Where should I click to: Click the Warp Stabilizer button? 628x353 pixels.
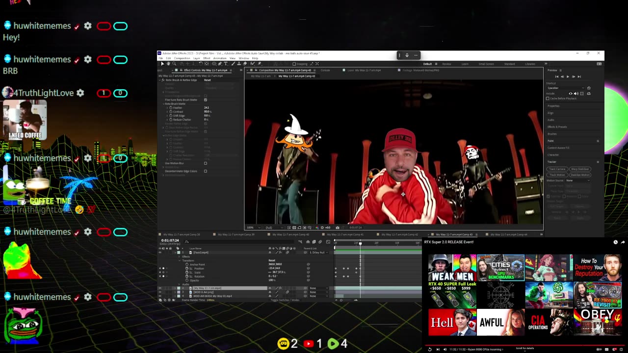(580, 169)
